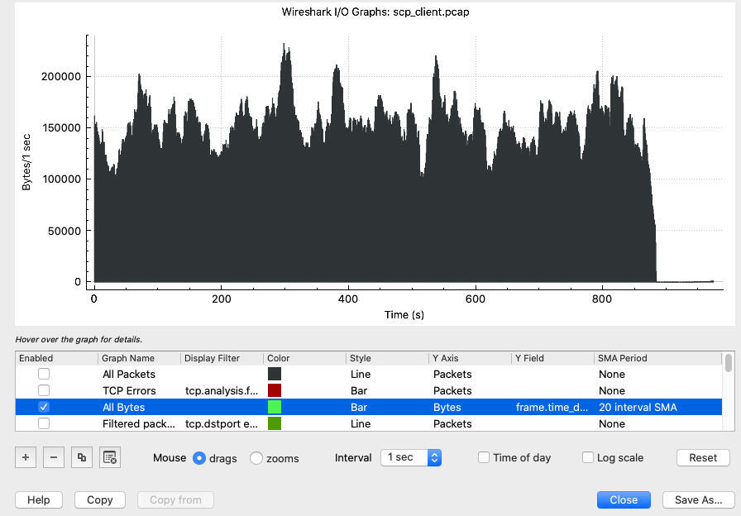Click the clear all graphs icon
This screenshot has width=741, height=516.
pos(109,457)
